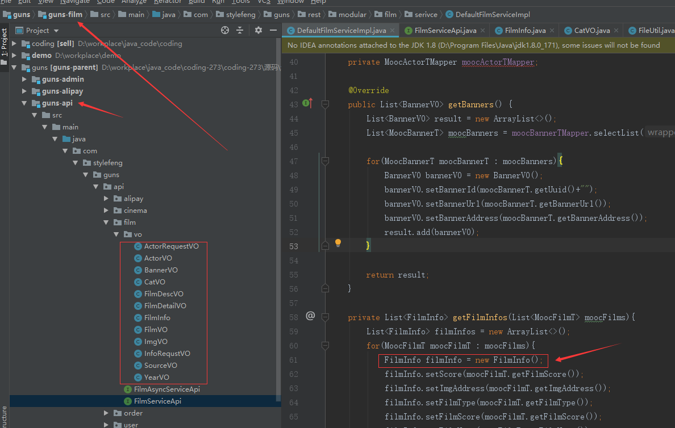
Task: Collapse the guns [guns-parent] node
Action: tap(14, 67)
